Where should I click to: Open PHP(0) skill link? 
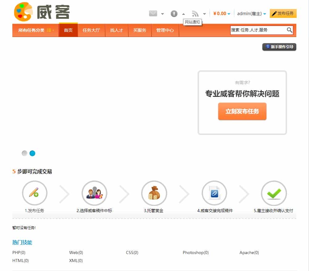pyautogui.click(x=19, y=253)
